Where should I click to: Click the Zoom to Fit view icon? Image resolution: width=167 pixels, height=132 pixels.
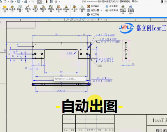[x=67, y=20]
